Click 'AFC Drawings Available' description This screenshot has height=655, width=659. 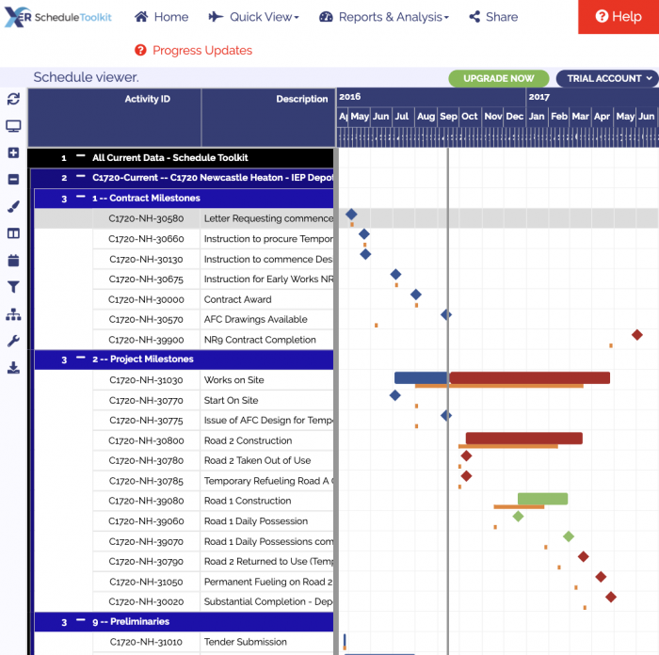point(255,319)
